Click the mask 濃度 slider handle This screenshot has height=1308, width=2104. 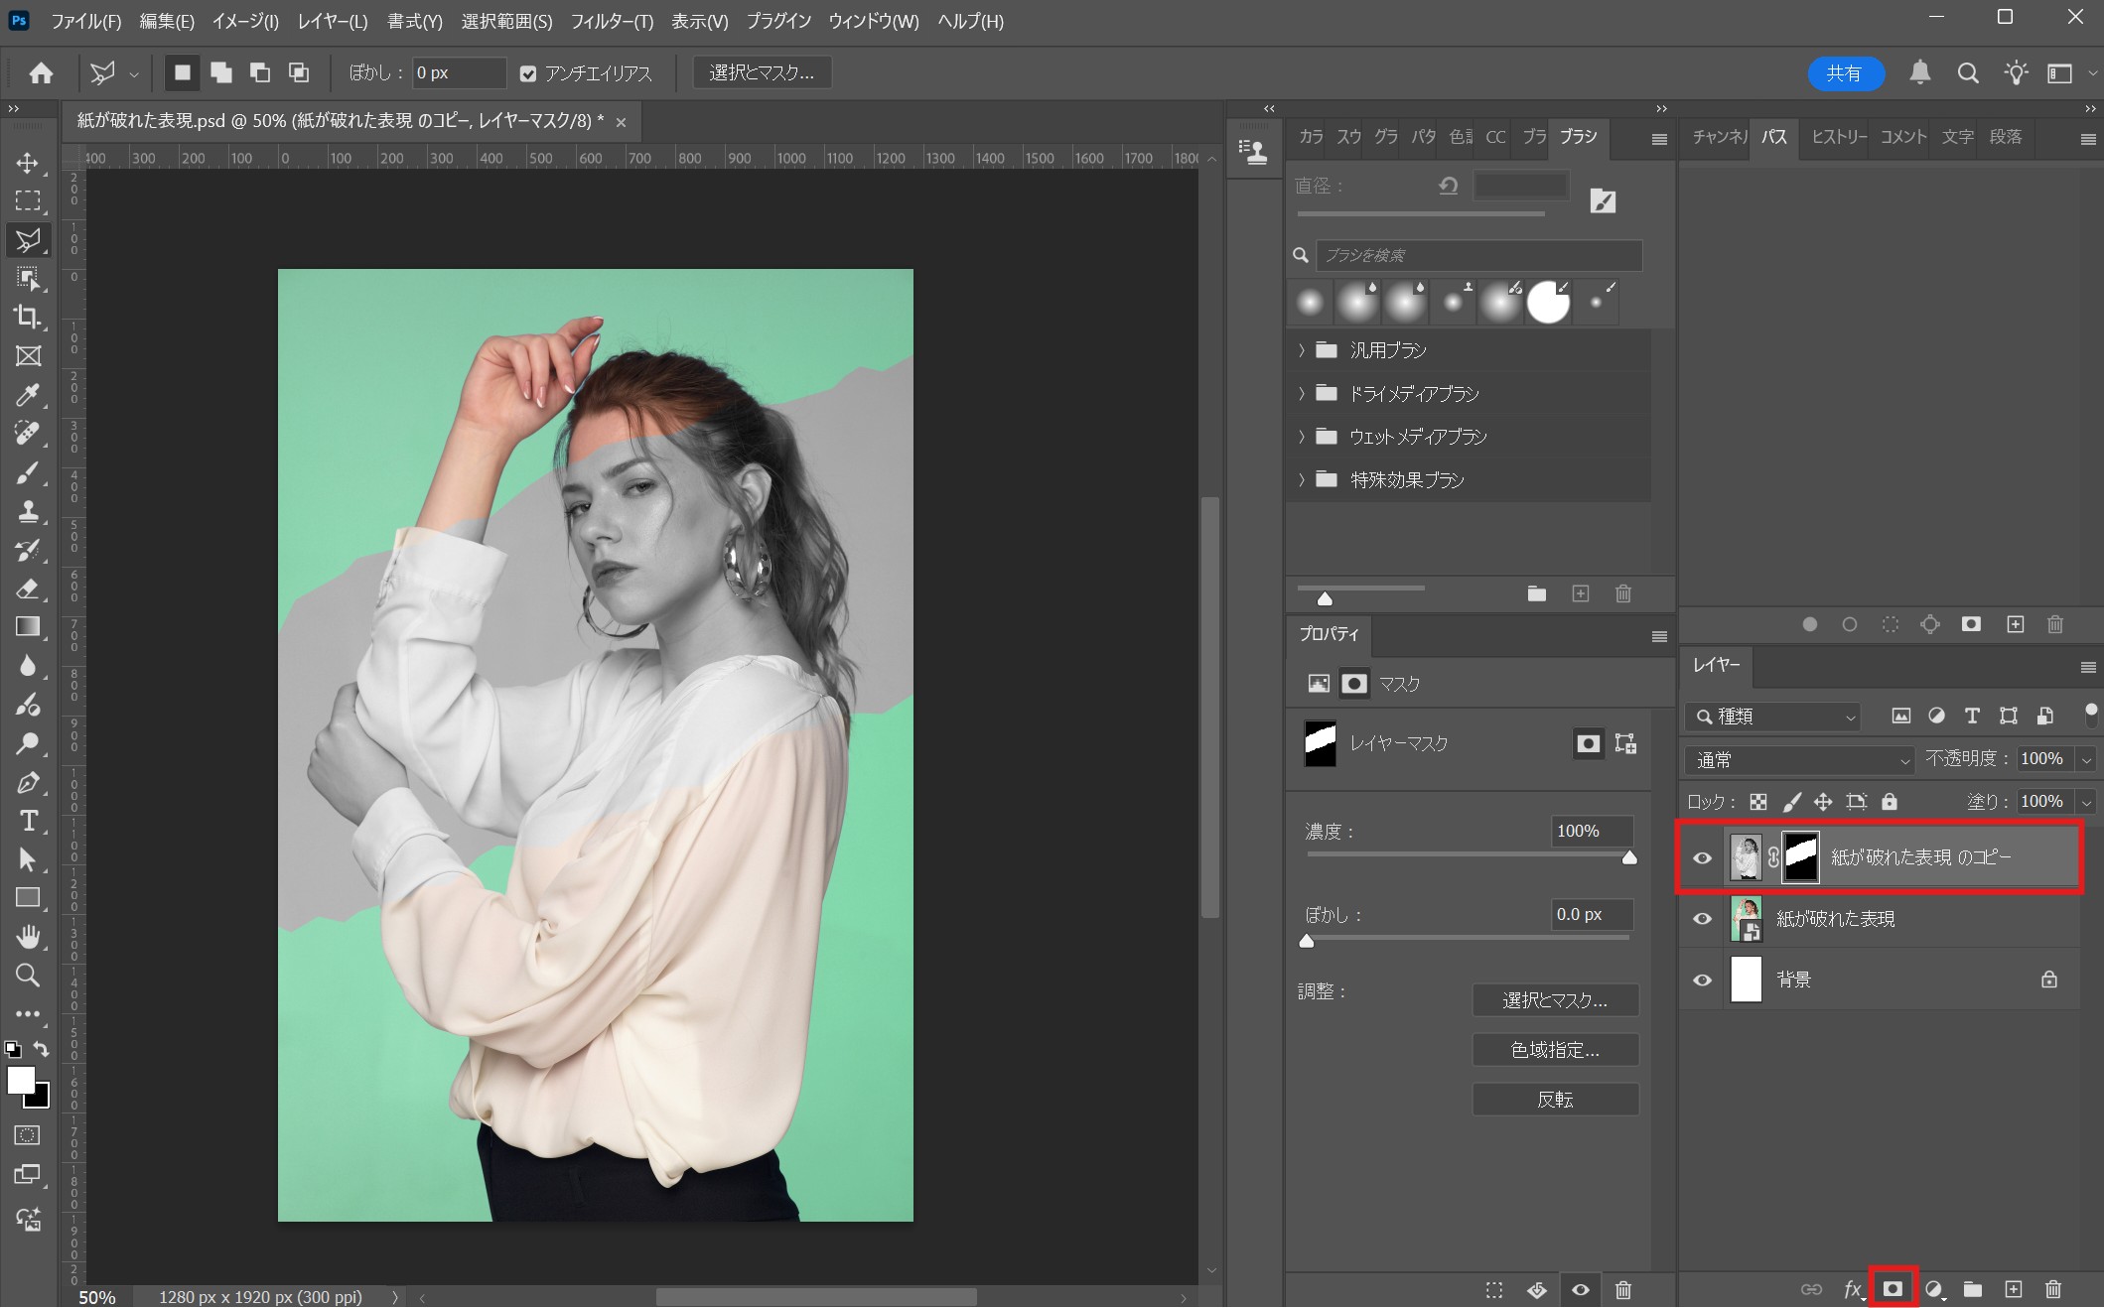click(x=1629, y=857)
